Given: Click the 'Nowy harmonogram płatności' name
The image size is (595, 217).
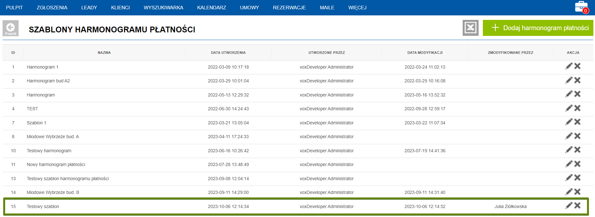Looking at the screenshot, I should pyautogui.click(x=56, y=164).
